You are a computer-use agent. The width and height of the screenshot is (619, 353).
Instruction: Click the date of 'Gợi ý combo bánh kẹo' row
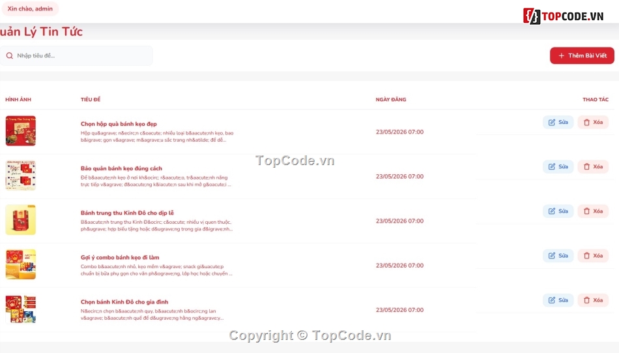(399, 266)
